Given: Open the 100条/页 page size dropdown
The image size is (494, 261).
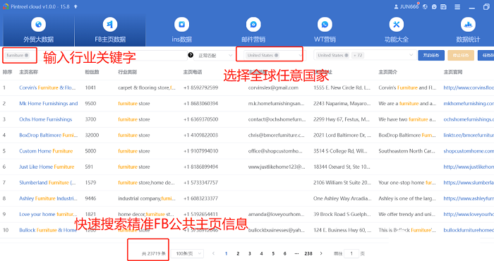Looking at the screenshot, I should click(187, 253).
